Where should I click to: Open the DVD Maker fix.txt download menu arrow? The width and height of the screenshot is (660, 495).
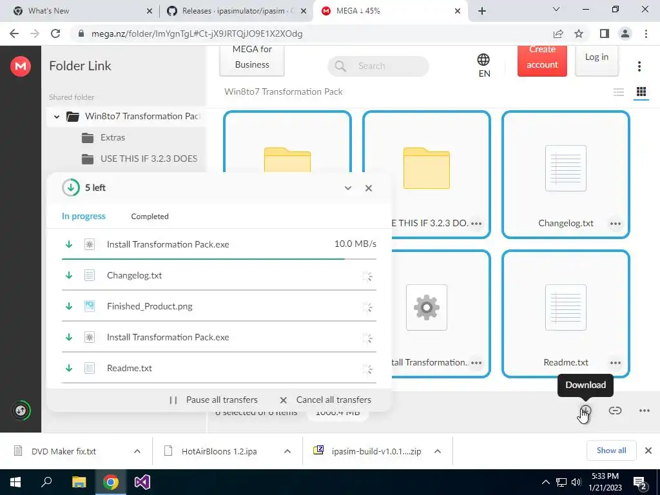click(x=137, y=451)
